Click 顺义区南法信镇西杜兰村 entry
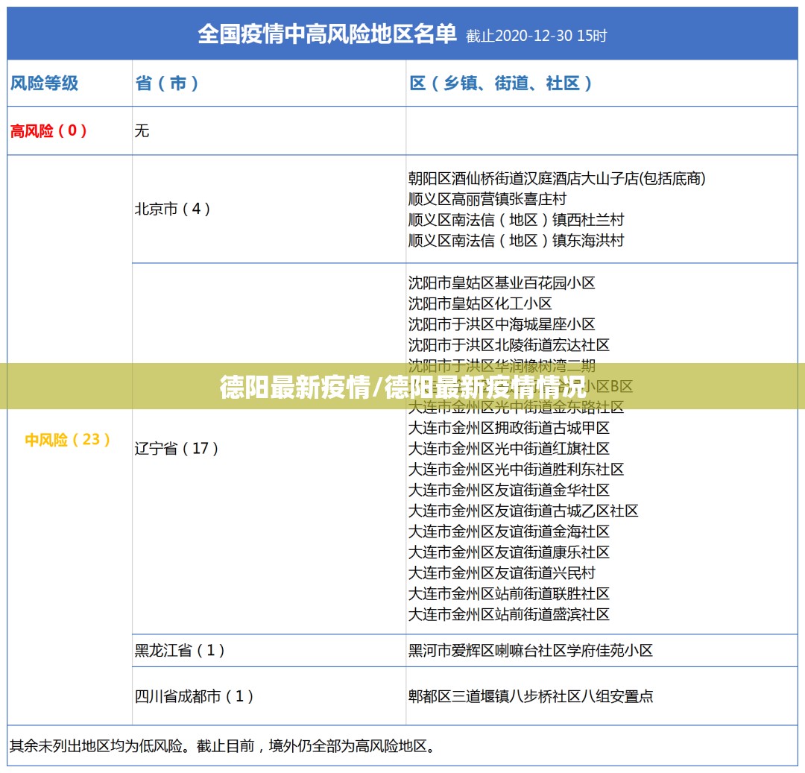Image resolution: width=805 pixels, height=773 pixels. point(516,220)
